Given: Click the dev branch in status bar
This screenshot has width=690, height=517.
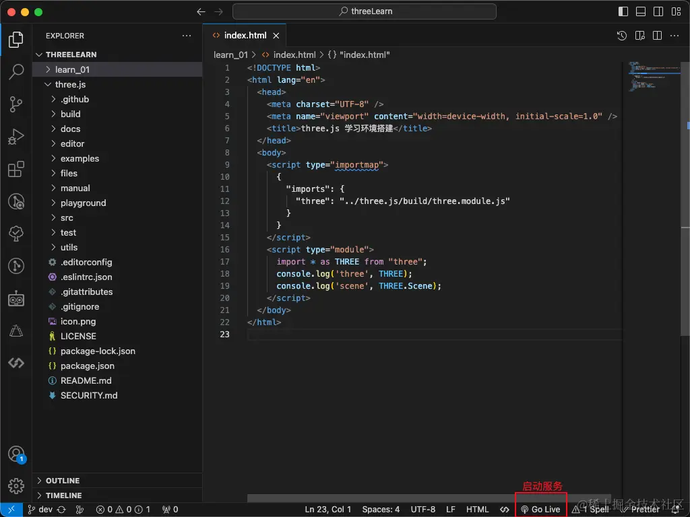Looking at the screenshot, I should click(x=40, y=510).
